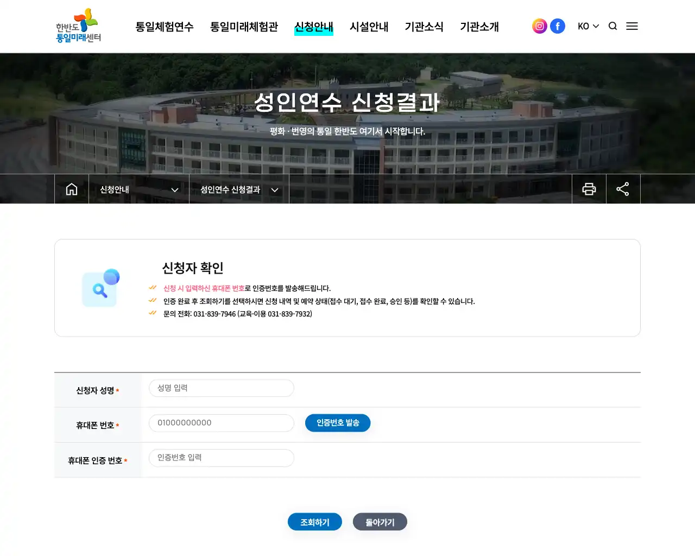Image resolution: width=695 pixels, height=556 pixels.
Task: Click the 휴대폰 인증 번호 input field
Action: coord(221,458)
